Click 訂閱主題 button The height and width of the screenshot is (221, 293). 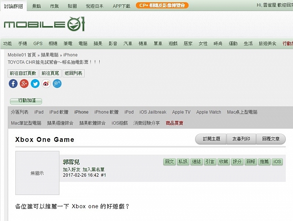click(x=211, y=139)
